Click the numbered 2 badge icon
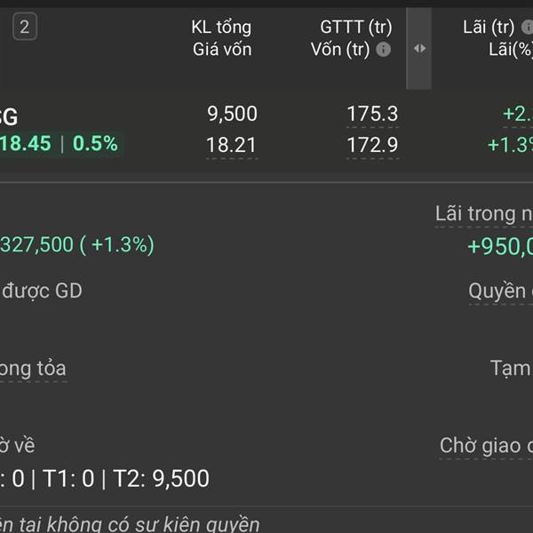This screenshot has width=533, height=533. (25, 27)
